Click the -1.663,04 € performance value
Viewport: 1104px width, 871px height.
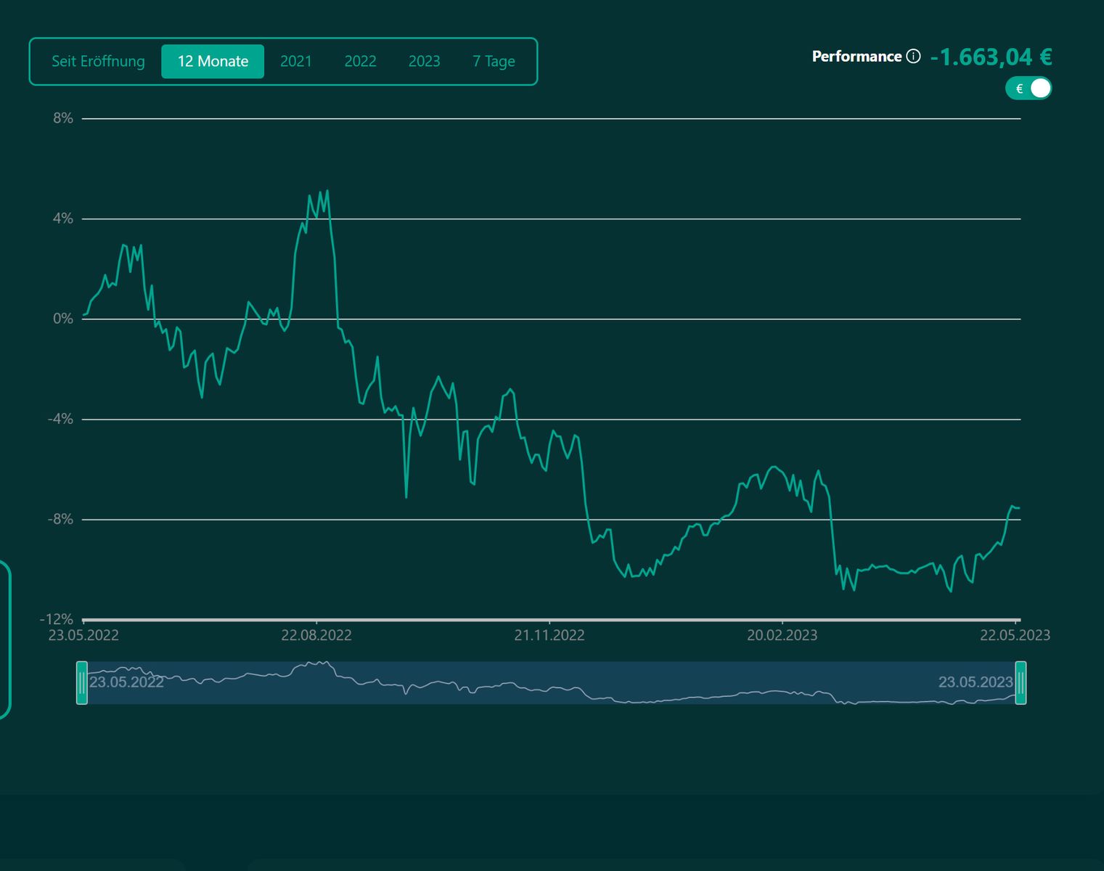pyautogui.click(x=991, y=57)
